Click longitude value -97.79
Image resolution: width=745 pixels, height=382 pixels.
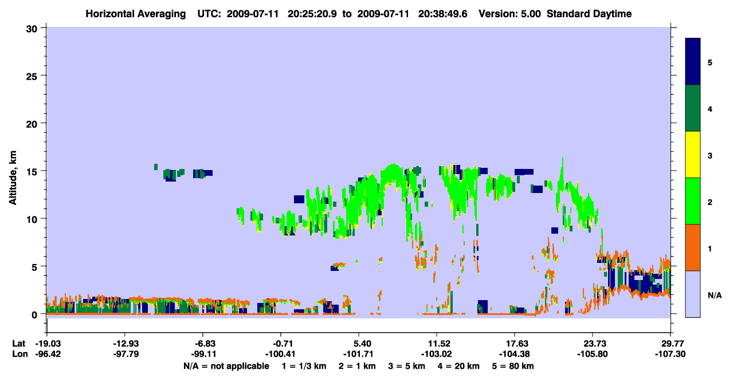(x=125, y=354)
